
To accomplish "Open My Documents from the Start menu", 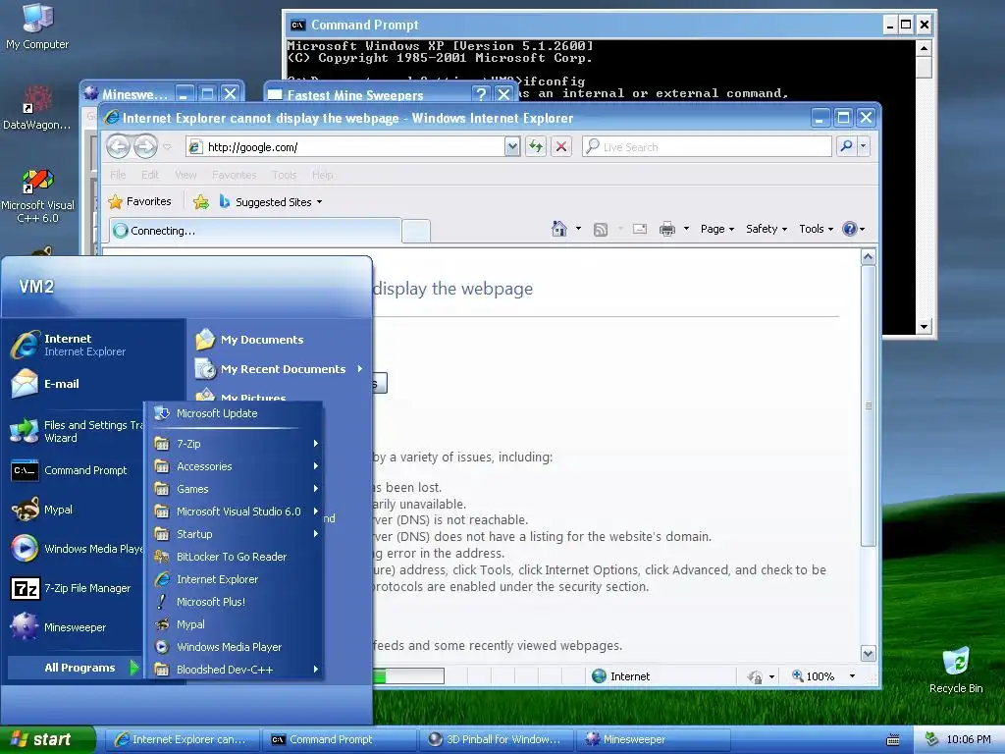I will pyautogui.click(x=280, y=340).
